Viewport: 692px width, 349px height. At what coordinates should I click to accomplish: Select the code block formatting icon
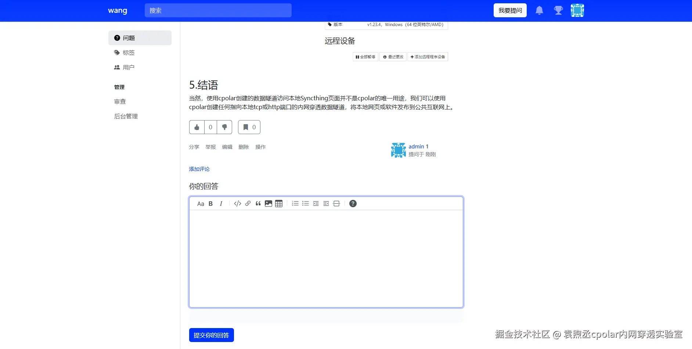237,203
